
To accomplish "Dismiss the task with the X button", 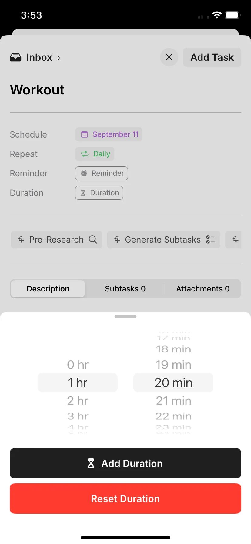I will [169, 57].
